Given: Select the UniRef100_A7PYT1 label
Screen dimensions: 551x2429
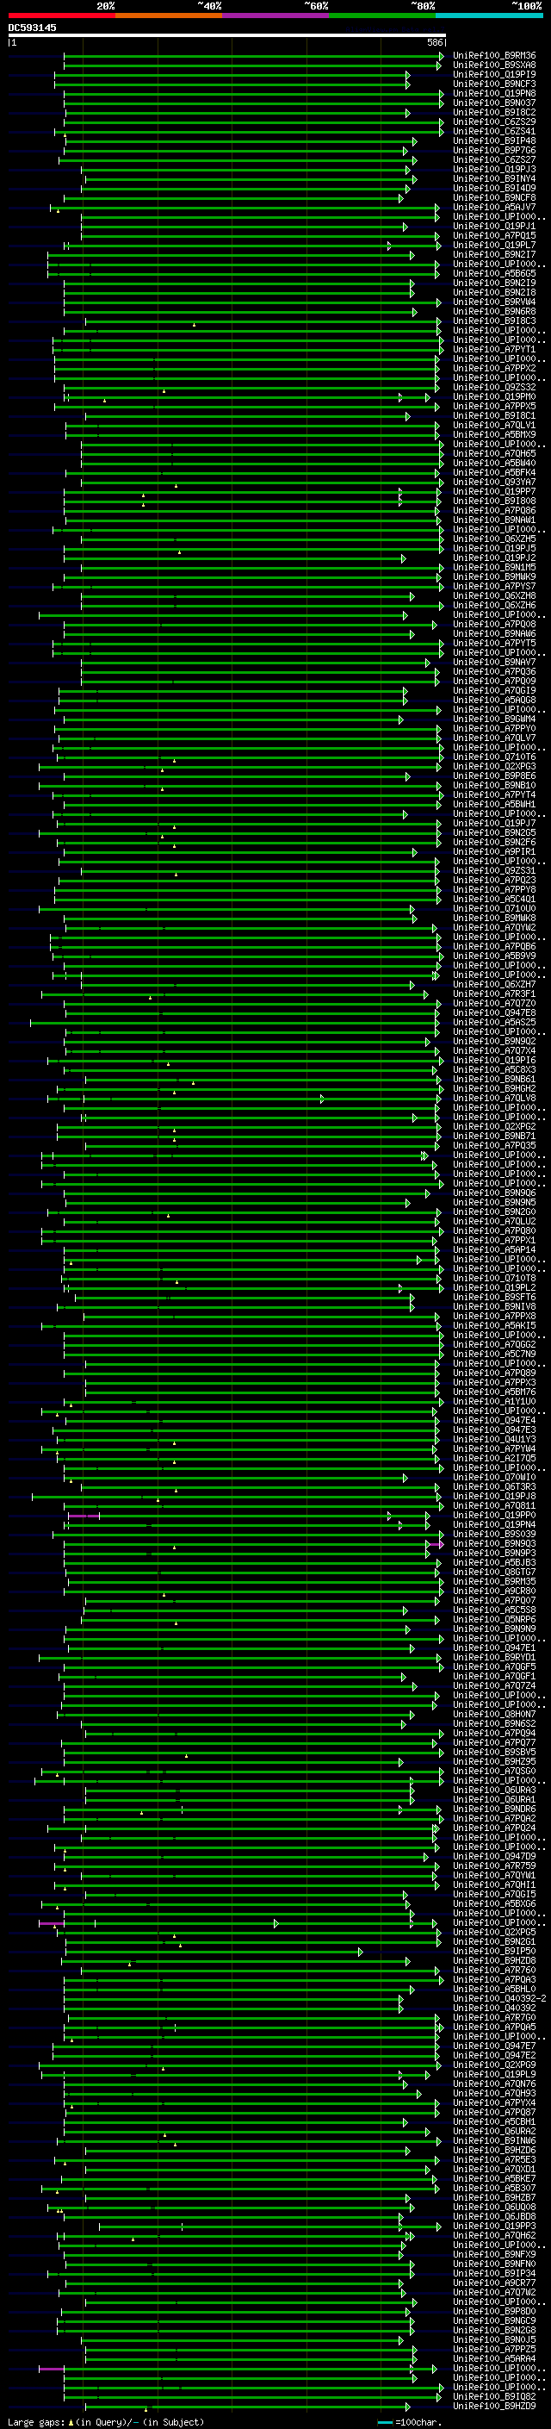Looking at the screenshot, I should pyautogui.click(x=494, y=350).
